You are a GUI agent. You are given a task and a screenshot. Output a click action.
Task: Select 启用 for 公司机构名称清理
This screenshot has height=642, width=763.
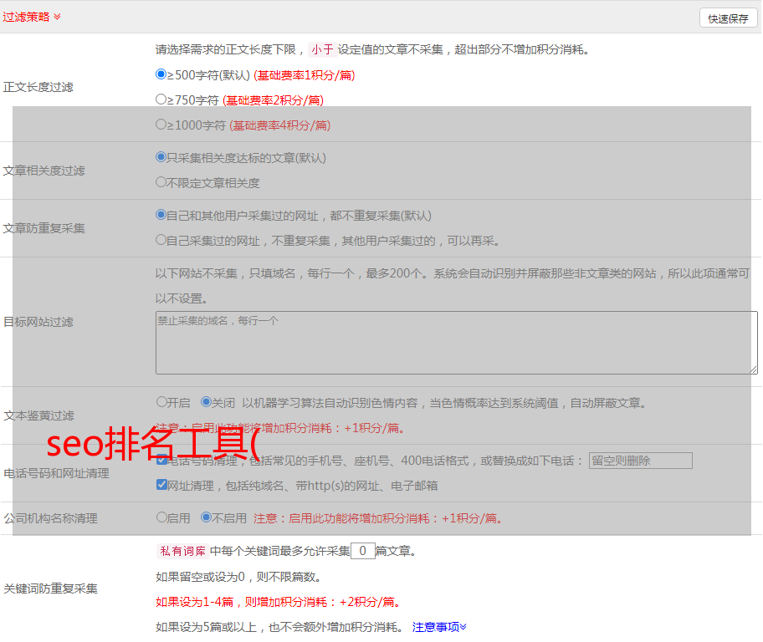161,517
